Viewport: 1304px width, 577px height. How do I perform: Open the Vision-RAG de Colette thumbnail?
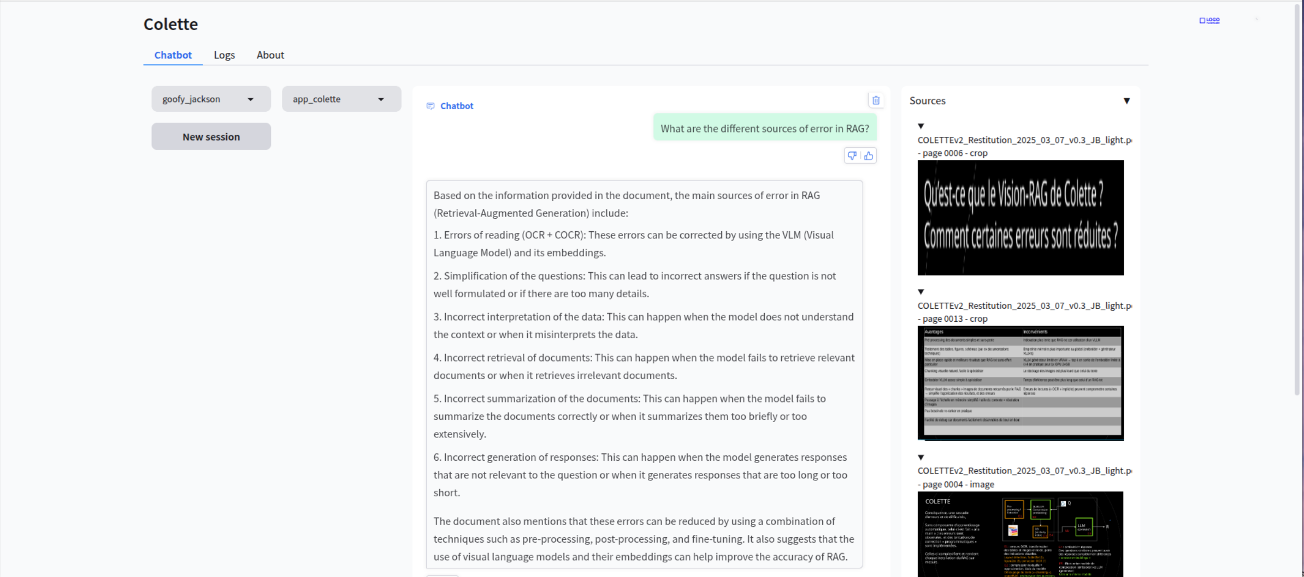click(1020, 218)
